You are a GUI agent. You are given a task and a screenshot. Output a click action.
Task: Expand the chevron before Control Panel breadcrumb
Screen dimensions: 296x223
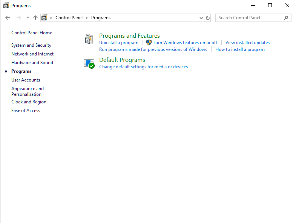click(51, 18)
